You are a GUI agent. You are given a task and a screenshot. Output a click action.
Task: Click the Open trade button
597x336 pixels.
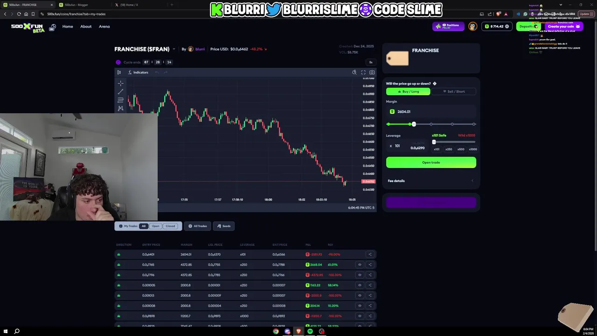[x=431, y=162]
